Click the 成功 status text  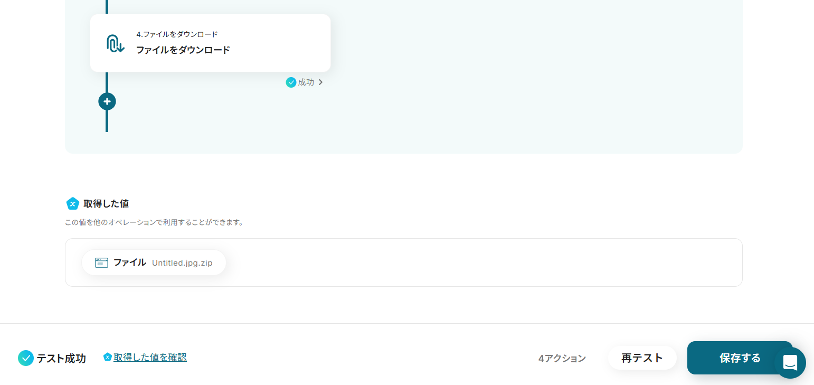pyautogui.click(x=306, y=82)
